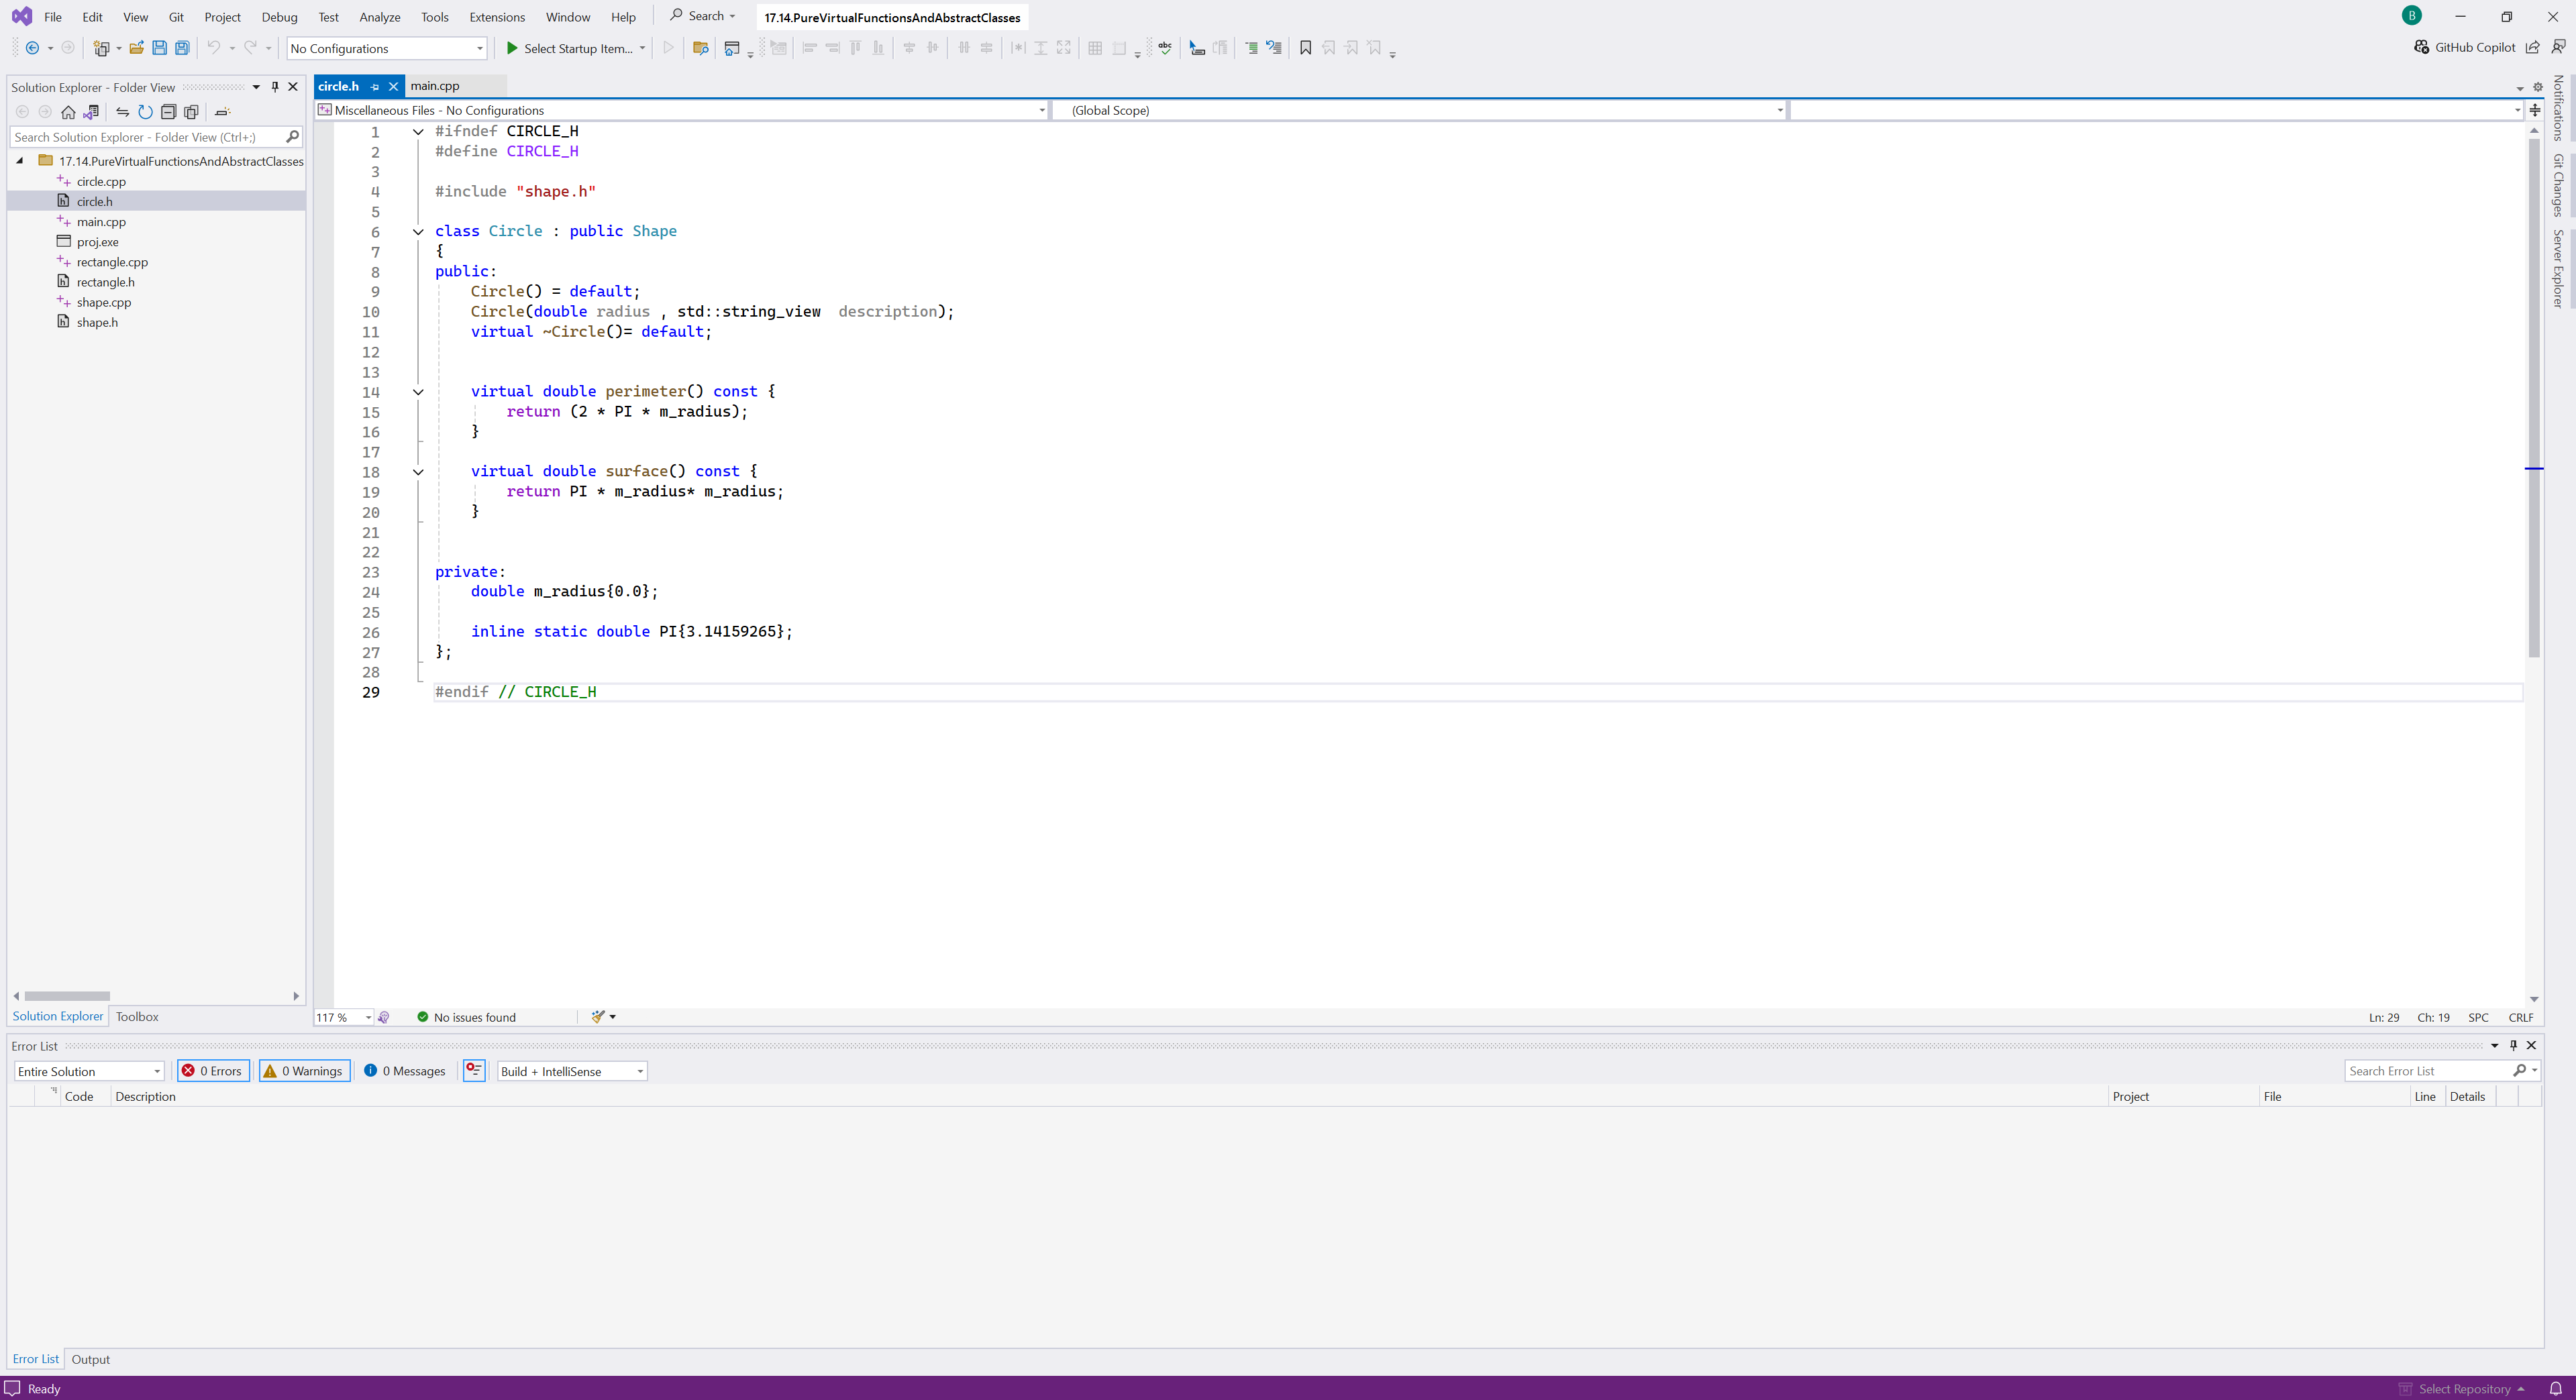Viewport: 2576px width, 1400px height.
Task: Toggle the 0 Errors filter
Action: pyautogui.click(x=213, y=1071)
